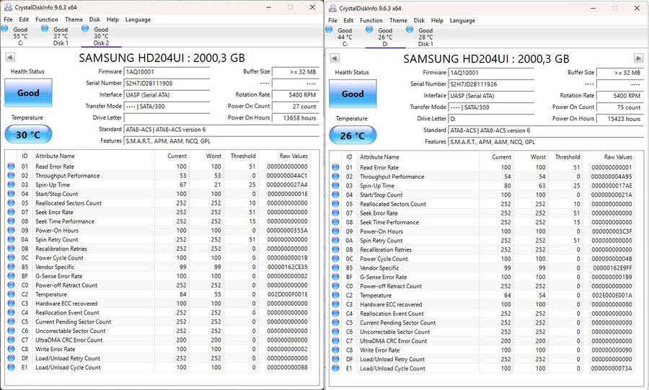Click status icon for Load/Unload Retry Count, right window
Image resolution: width=649 pixels, height=390 pixels.
[x=335, y=359]
